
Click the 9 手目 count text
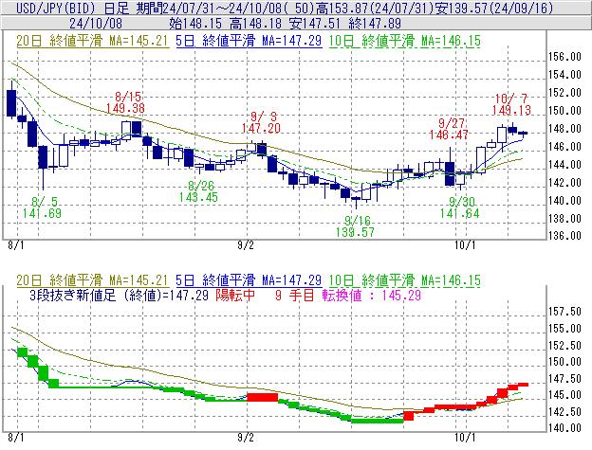pos(295,295)
